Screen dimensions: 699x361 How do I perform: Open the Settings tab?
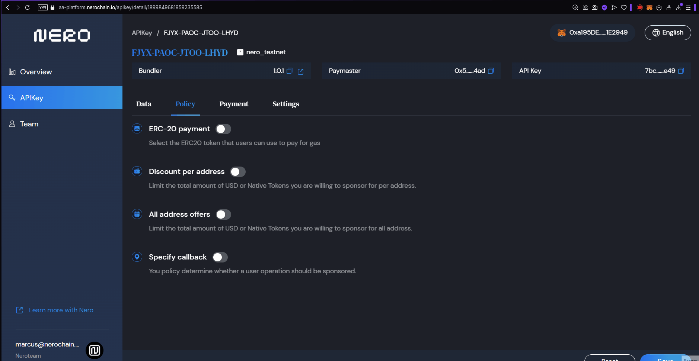(285, 104)
